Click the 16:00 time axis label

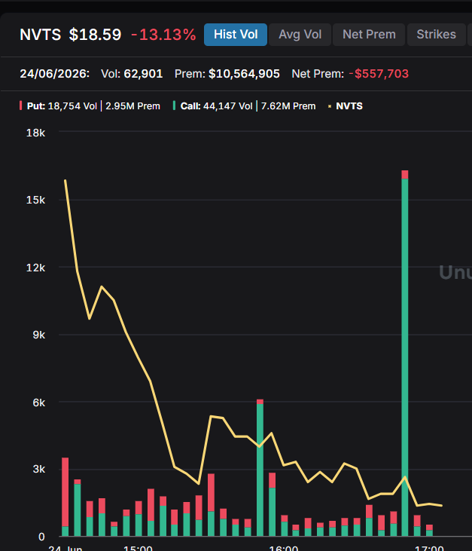284,548
